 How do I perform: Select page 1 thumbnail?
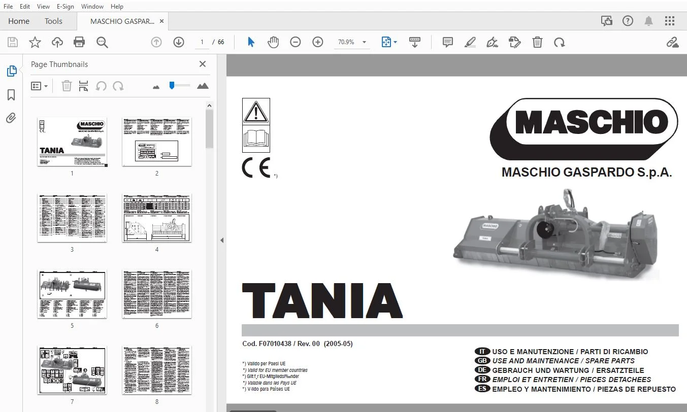click(x=72, y=142)
